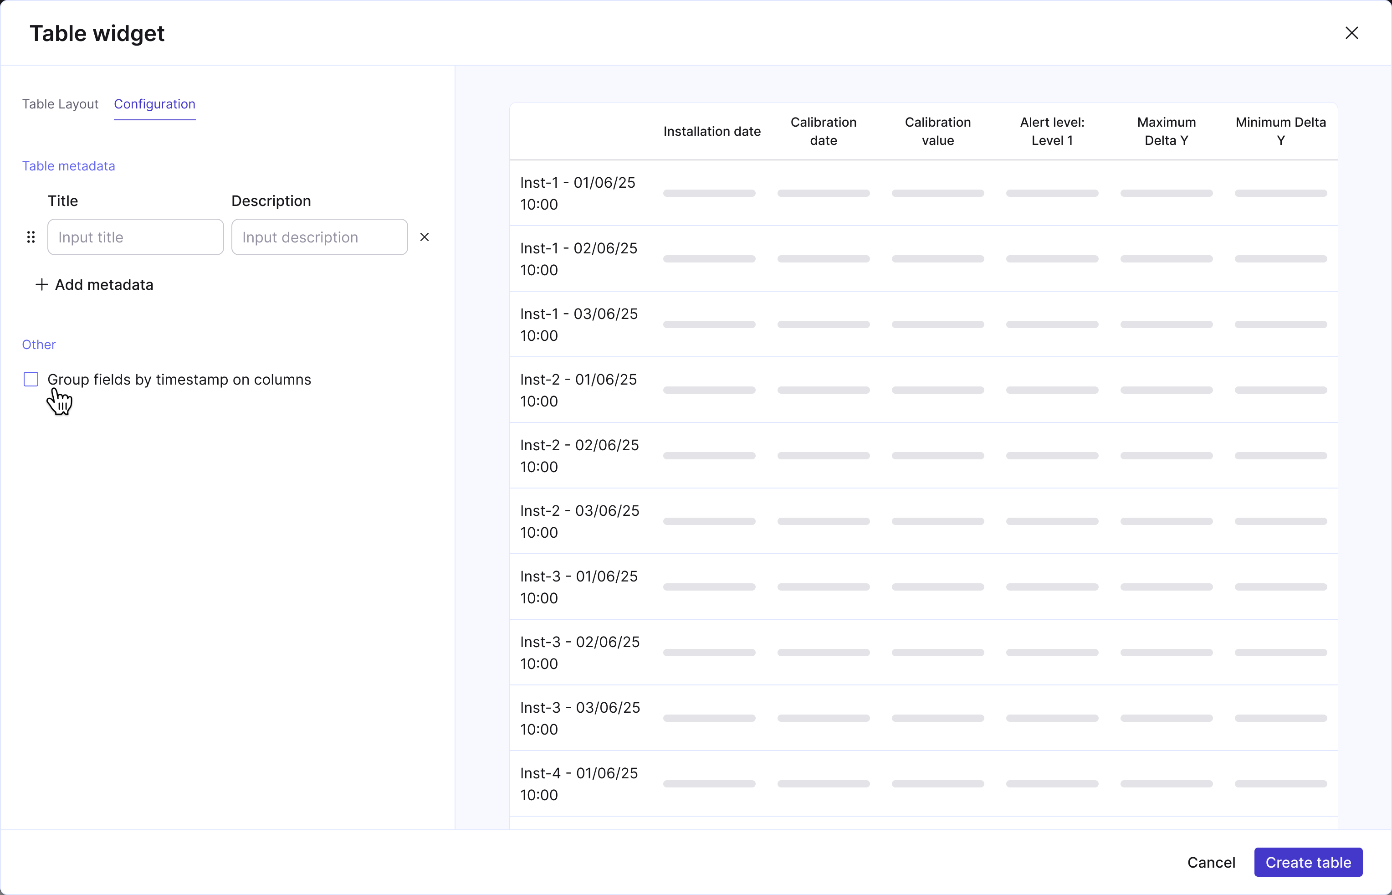
Task: Click the plus icon next to Add metadata
Action: pyautogui.click(x=41, y=285)
